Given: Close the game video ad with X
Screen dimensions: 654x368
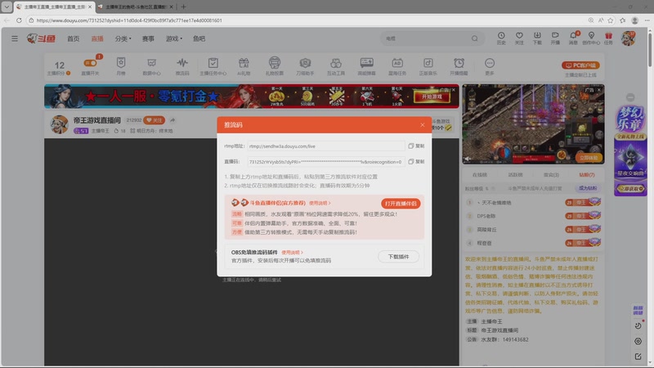Looking at the screenshot, I should point(599,90).
